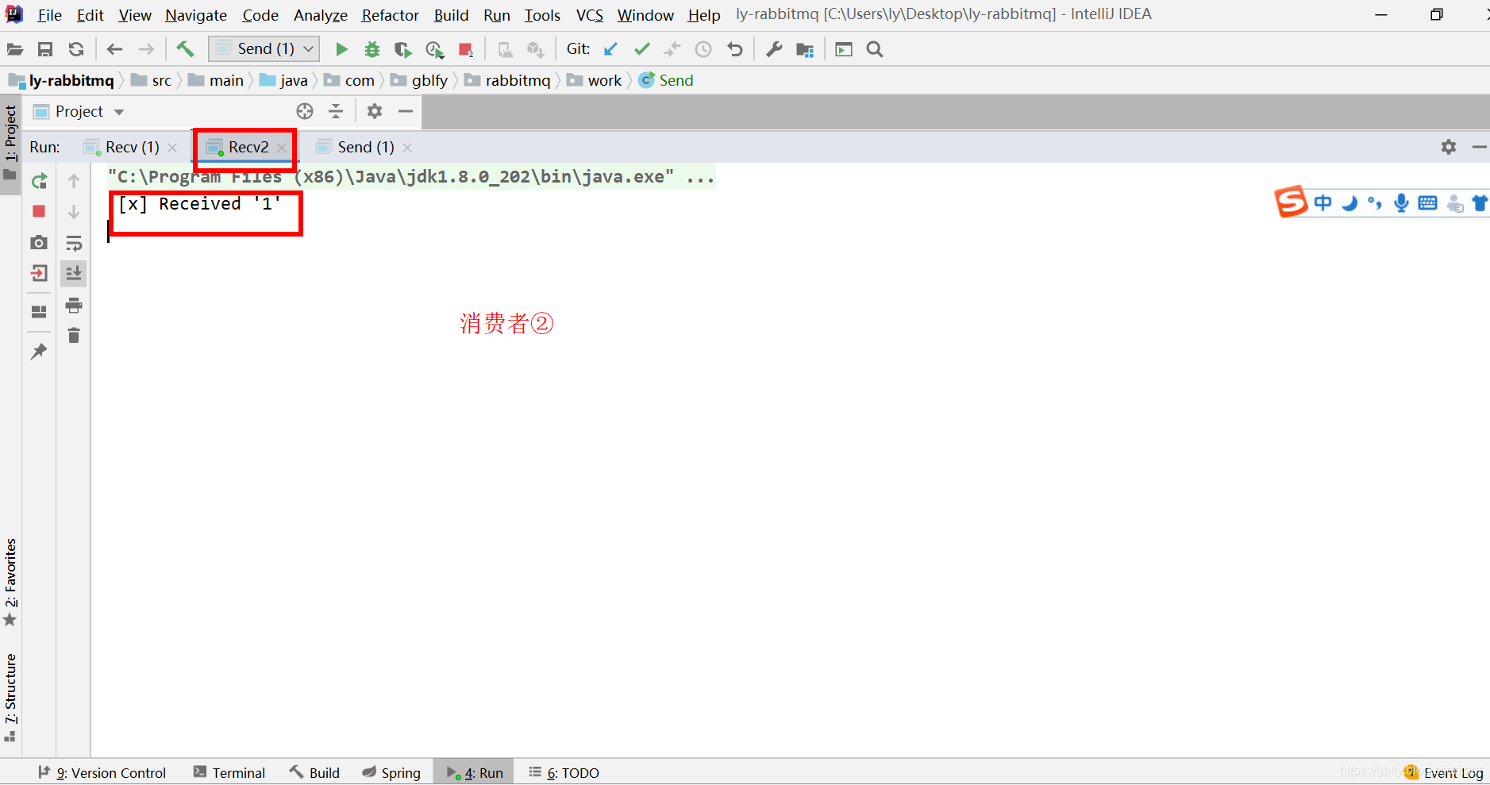Open settings with the wrench icon
The image size is (1490, 785).
774,49
